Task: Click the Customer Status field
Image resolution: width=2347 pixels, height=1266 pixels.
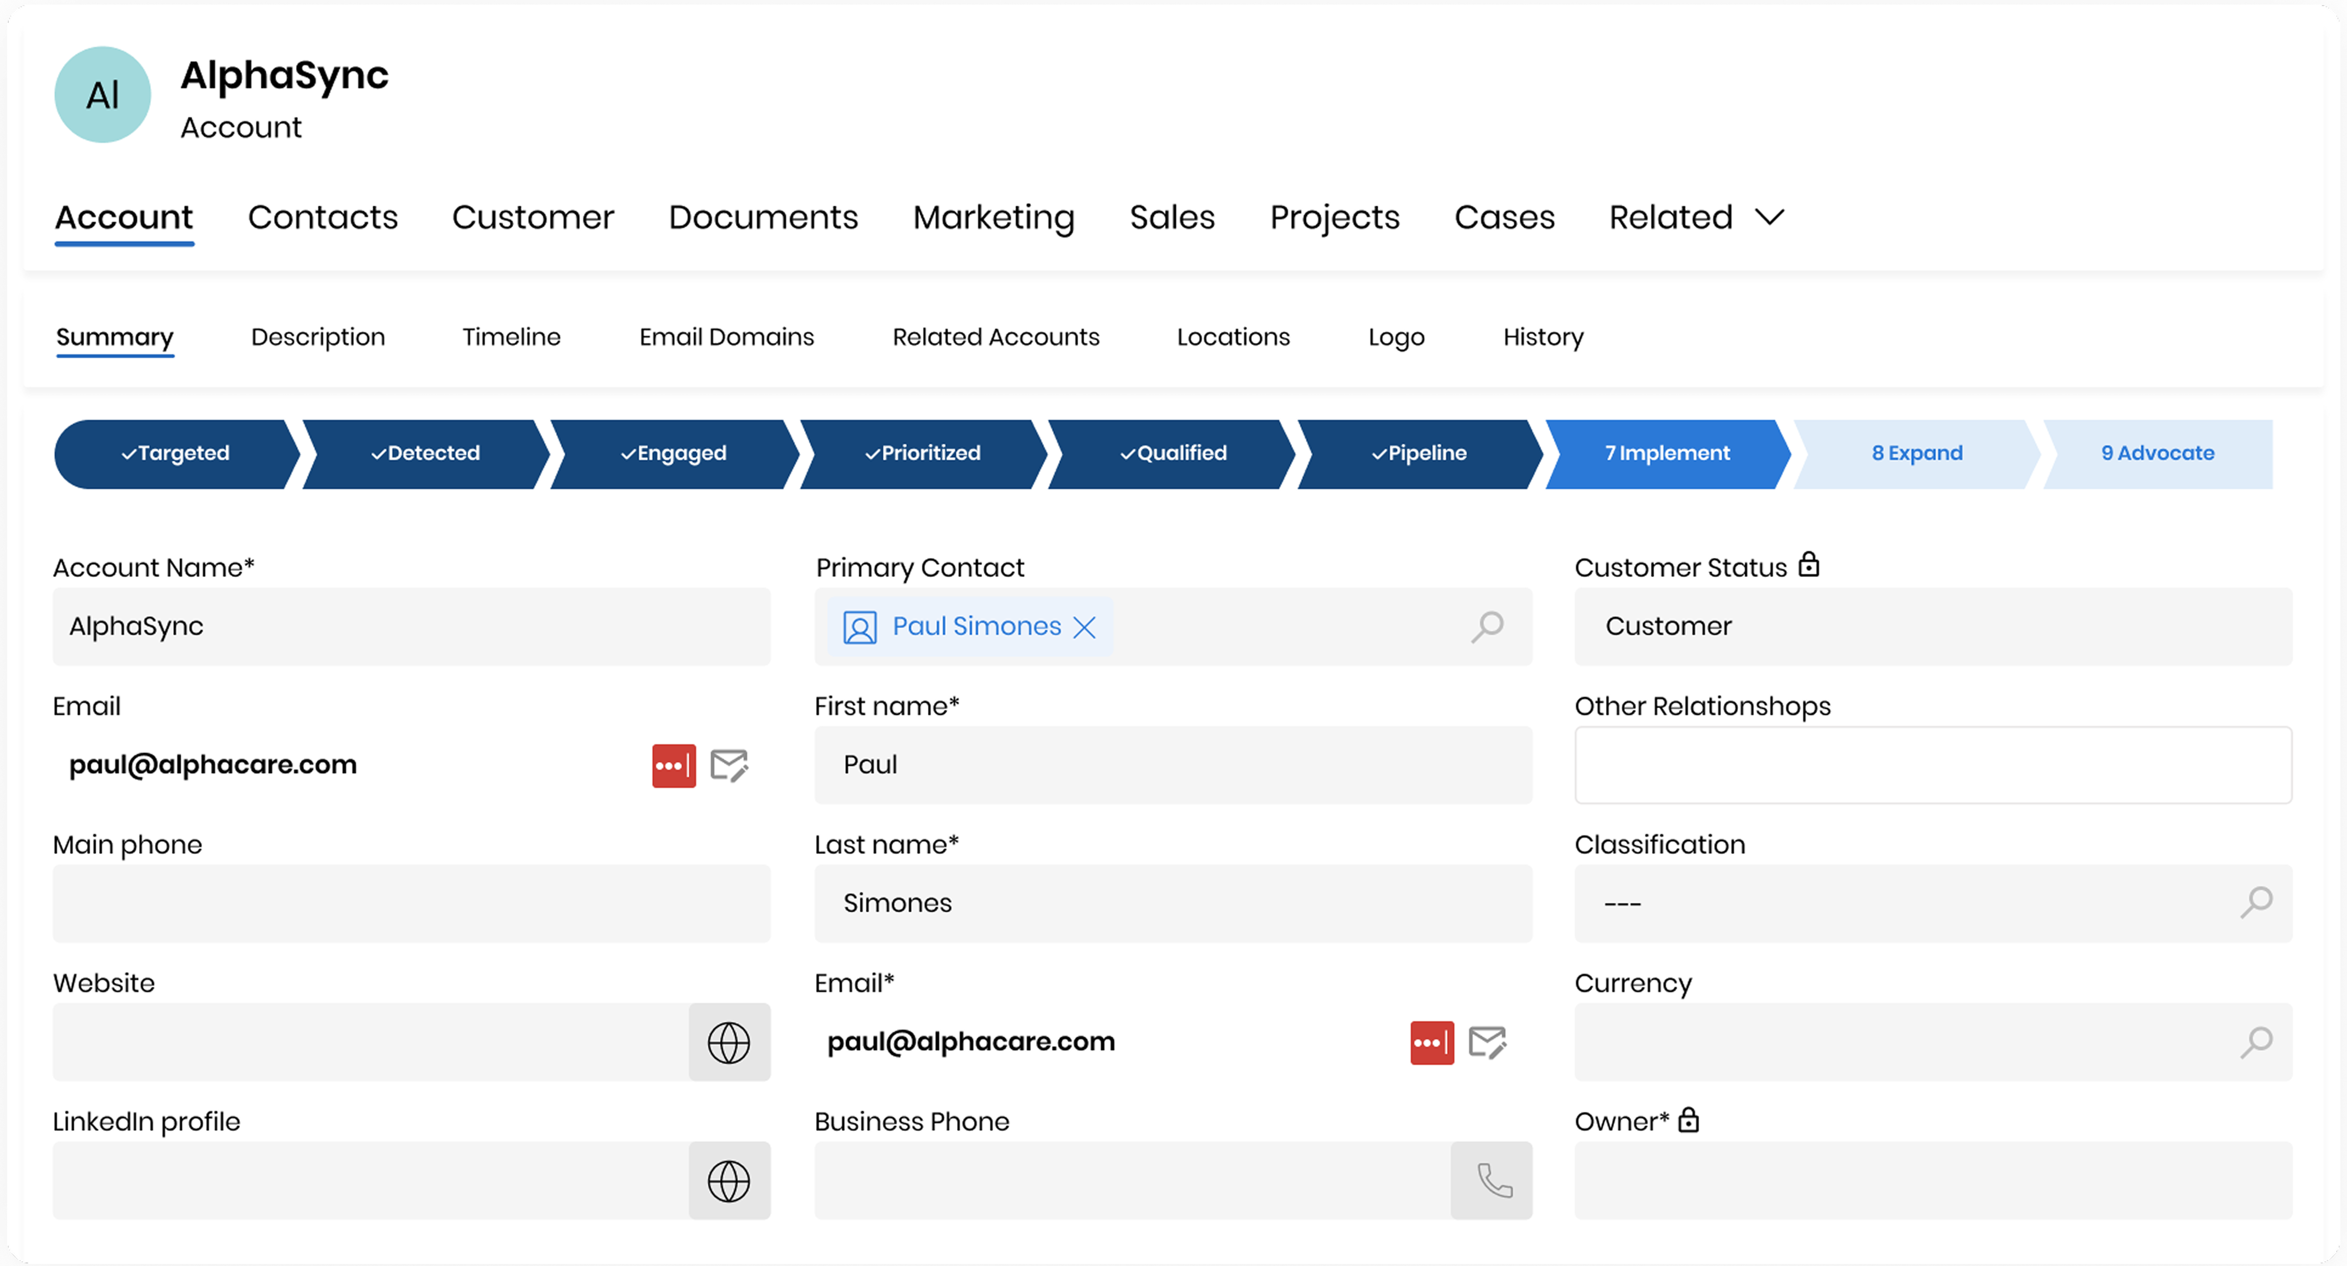Action: tap(1933, 627)
